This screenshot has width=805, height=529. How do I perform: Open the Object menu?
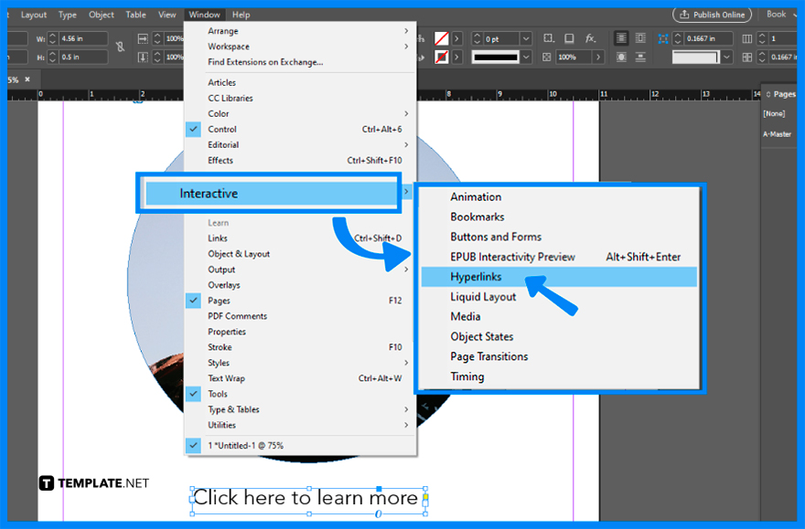tap(101, 14)
